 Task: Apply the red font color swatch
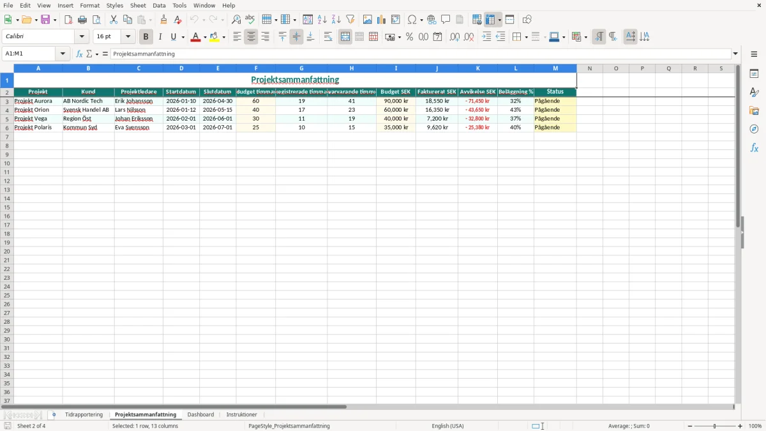(x=195, y=37)
